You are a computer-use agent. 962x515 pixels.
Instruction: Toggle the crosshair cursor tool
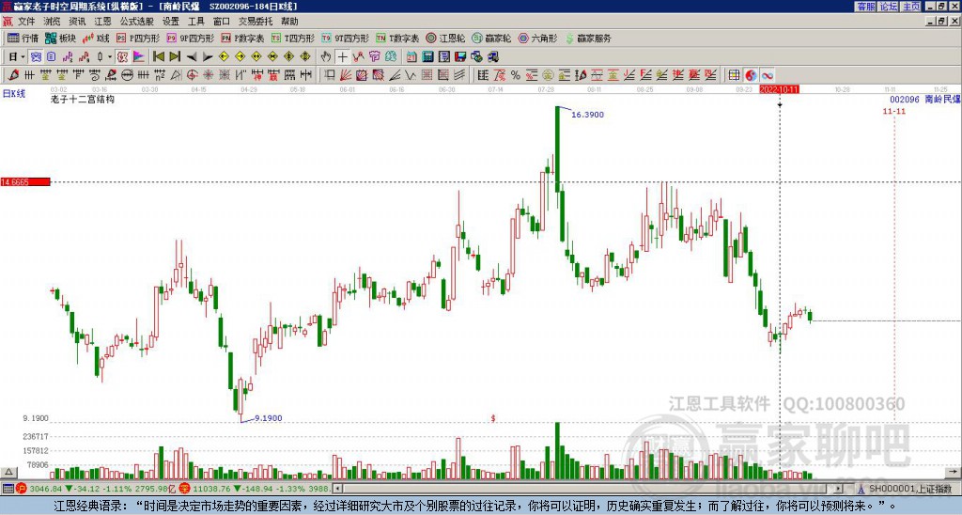pos(342,57)
